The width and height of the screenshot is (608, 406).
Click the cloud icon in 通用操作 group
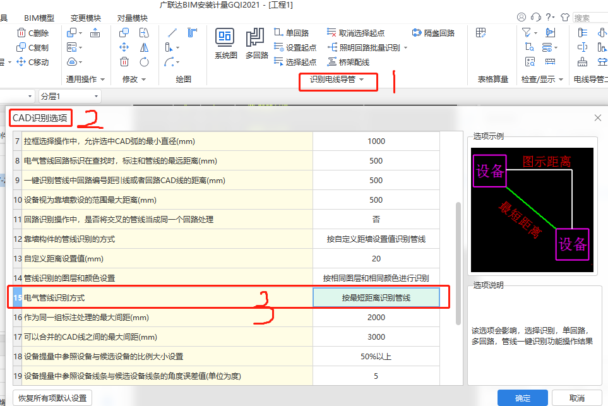[x=72, y=62]
